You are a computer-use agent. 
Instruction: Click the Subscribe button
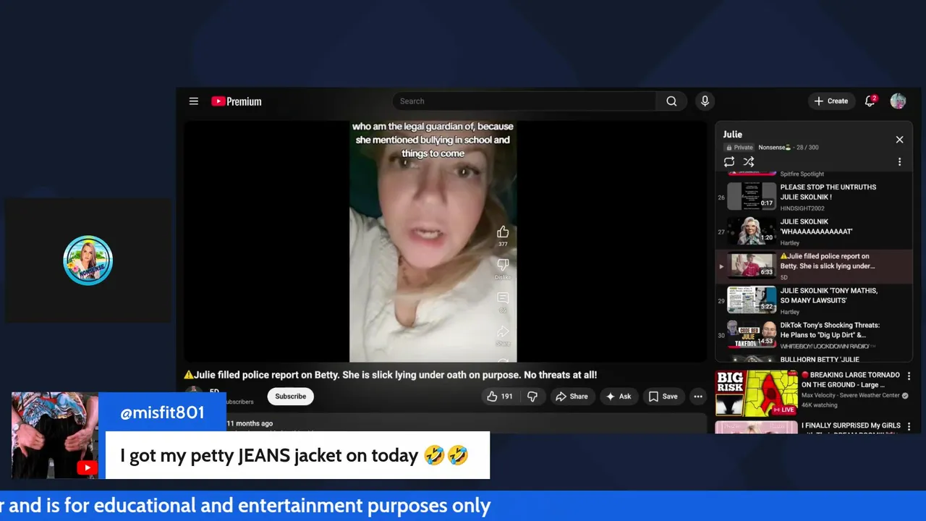coord(290,397)
